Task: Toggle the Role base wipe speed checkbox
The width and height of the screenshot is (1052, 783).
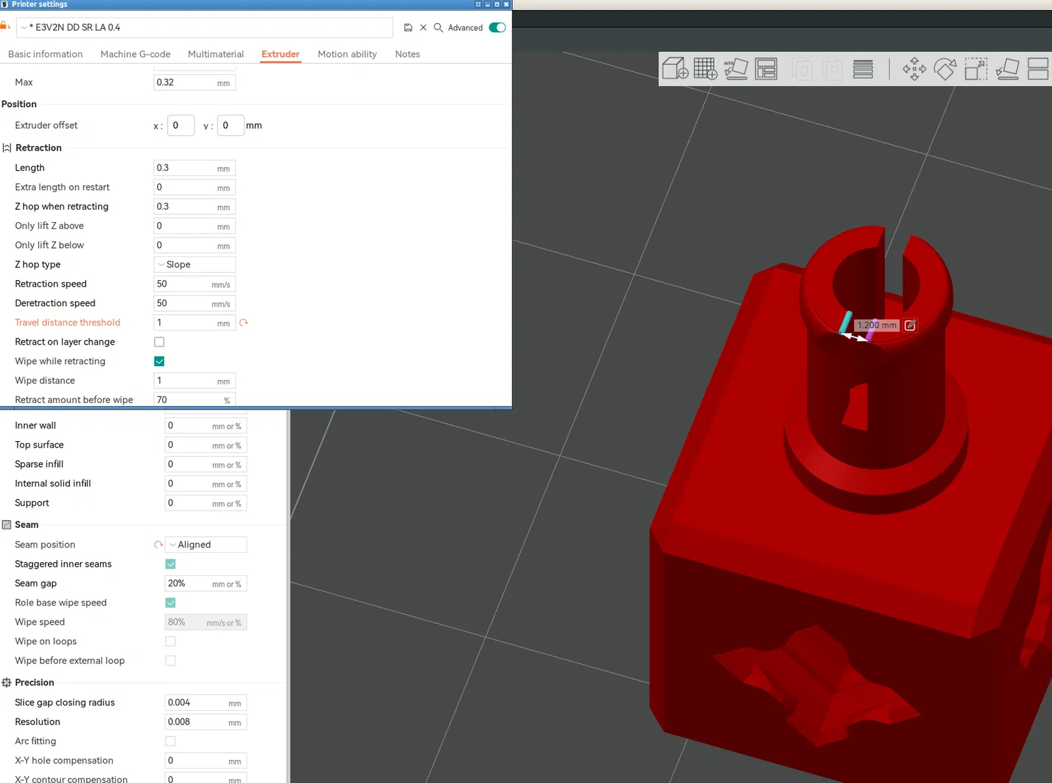Action: tap(170, 603)
